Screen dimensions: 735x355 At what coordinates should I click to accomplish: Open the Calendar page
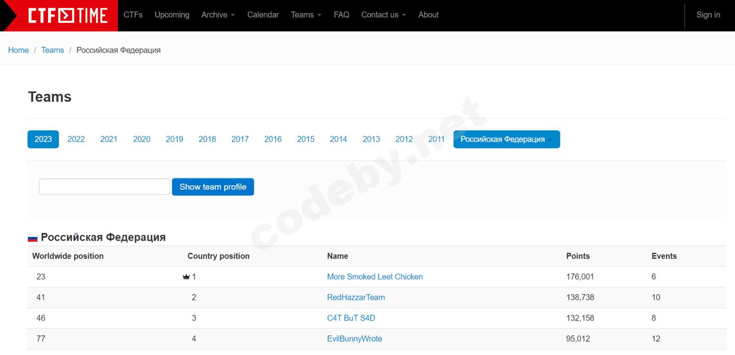point(263,15)
